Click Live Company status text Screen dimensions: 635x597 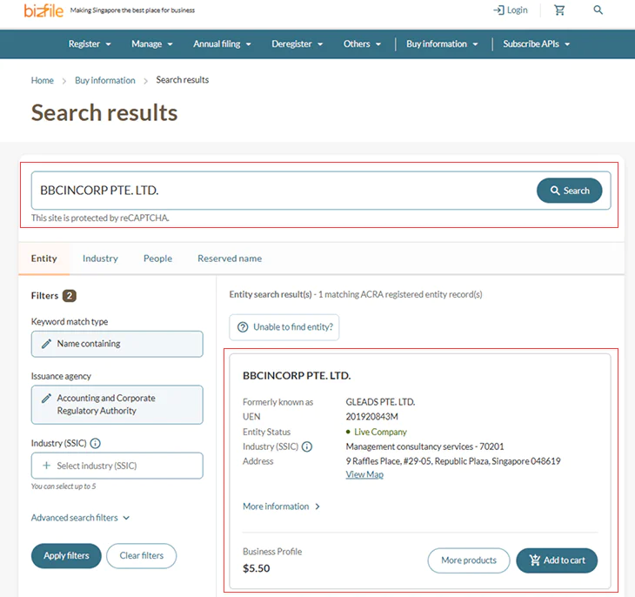(x=380, y=432)
